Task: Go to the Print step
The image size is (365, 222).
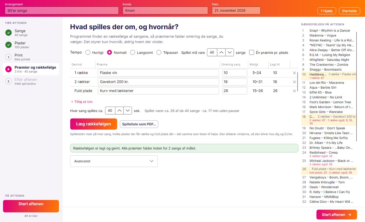Action: pyautogui.click(x=31, y=57)
